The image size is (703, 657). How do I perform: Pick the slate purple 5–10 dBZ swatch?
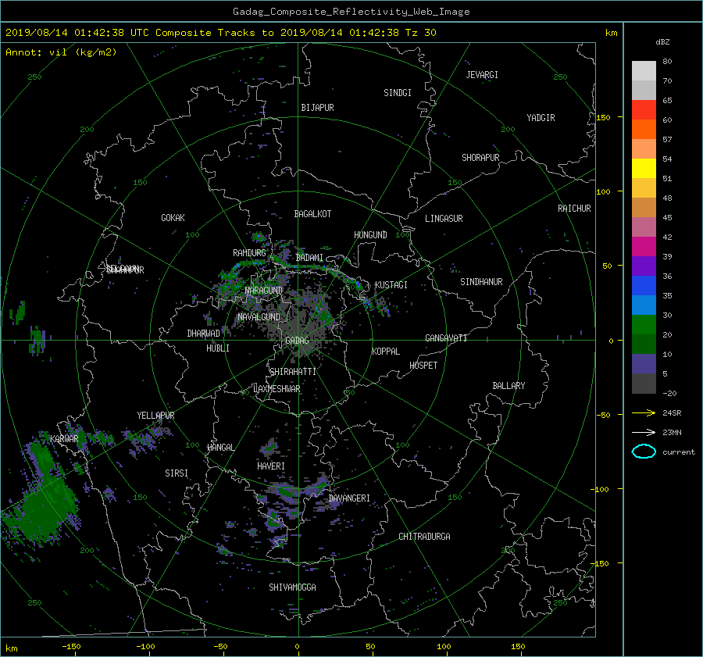click(644, 364)
